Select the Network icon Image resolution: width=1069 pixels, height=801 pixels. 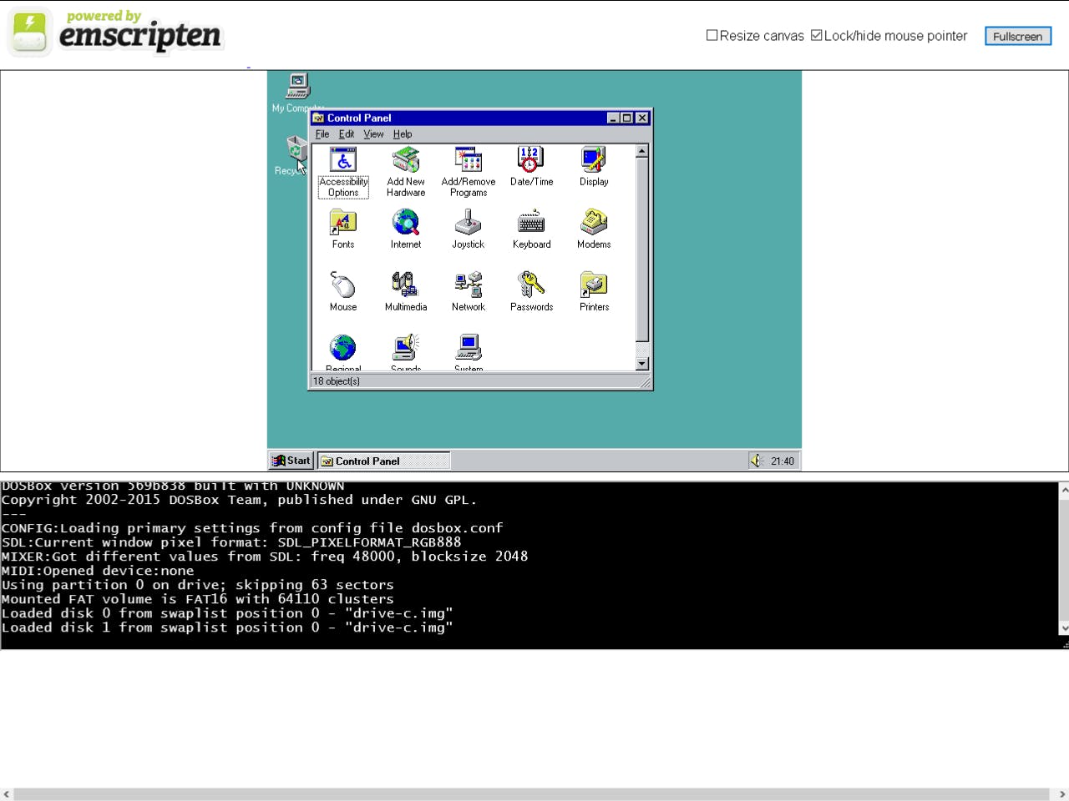point(469,285)
